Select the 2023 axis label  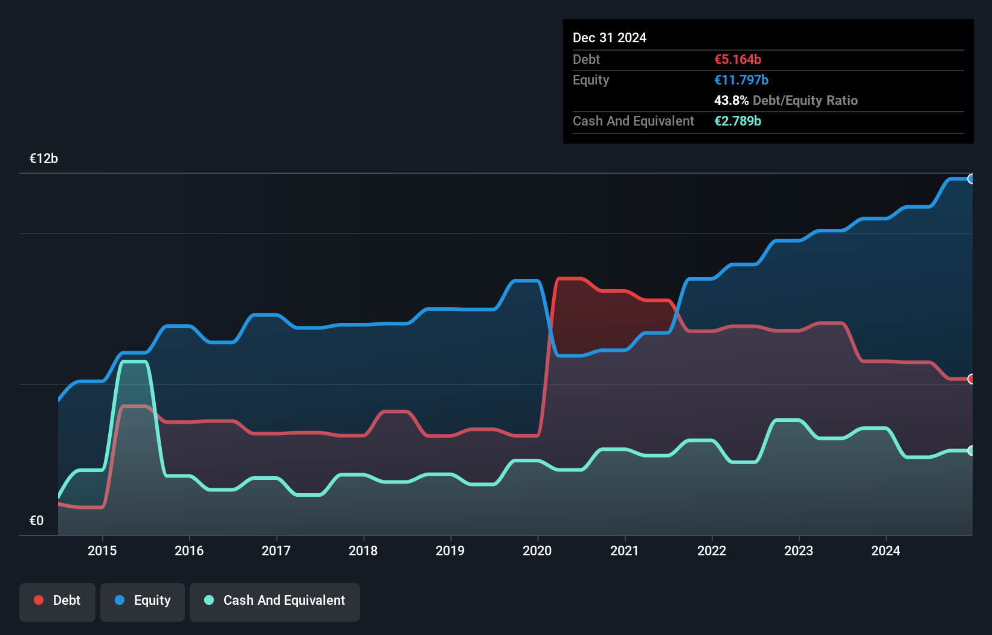tap(799, 550)
